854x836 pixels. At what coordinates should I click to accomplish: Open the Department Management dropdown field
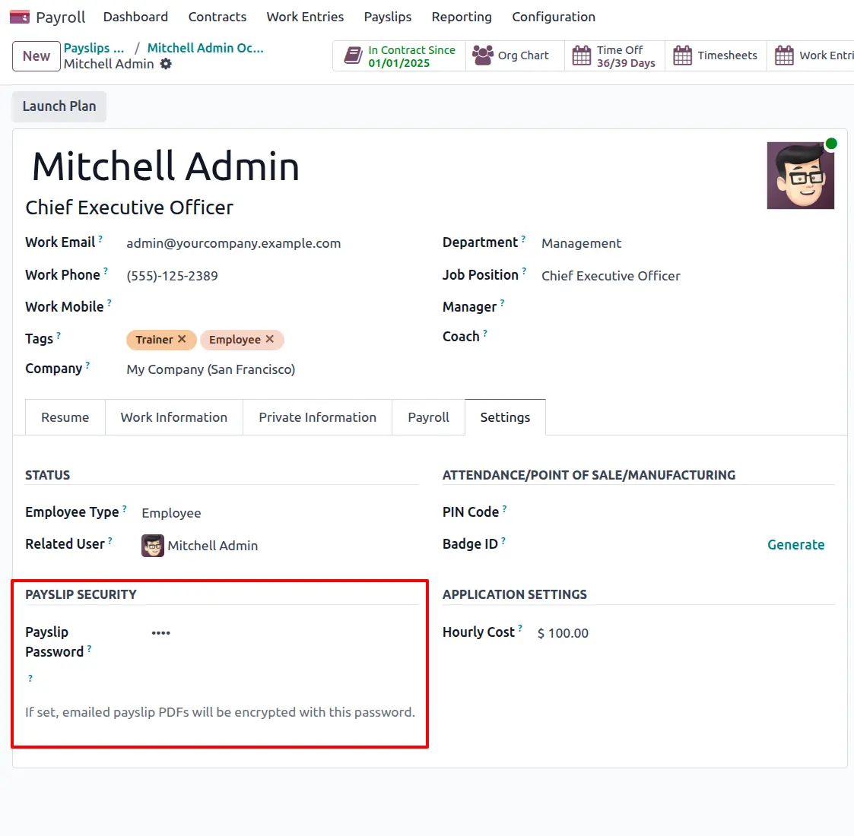pos(684,243)
